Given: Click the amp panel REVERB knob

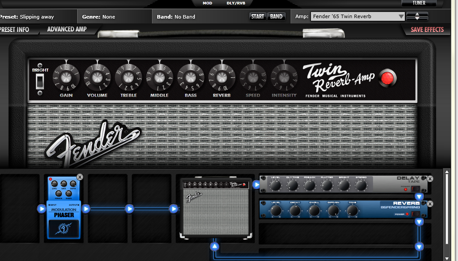Looking at the screenshot, I should point(222,77).
